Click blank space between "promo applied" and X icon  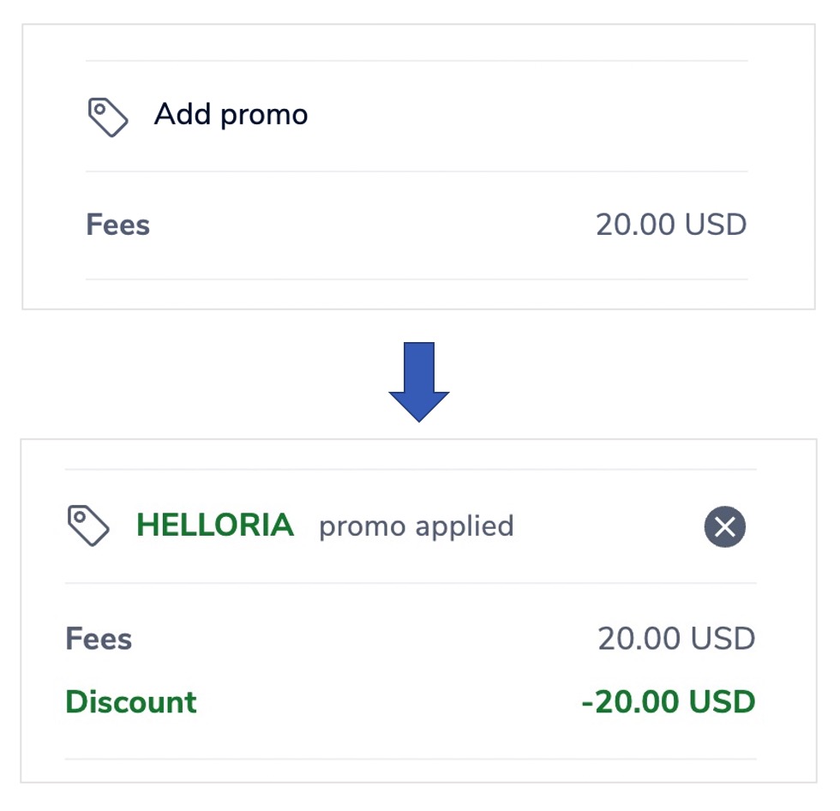(609, 526)
